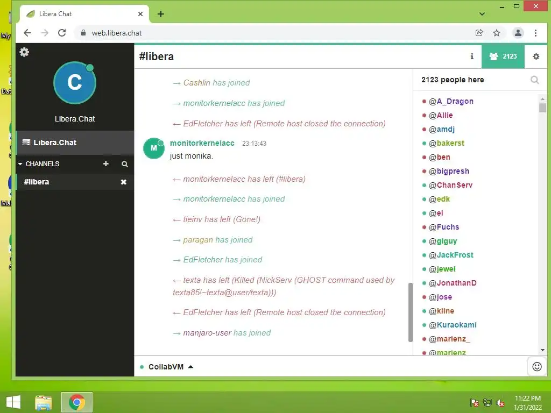The image size is (551, 413).
Task: Open the Kiwi settings gear in the sidebar
Action: [24, 52]
